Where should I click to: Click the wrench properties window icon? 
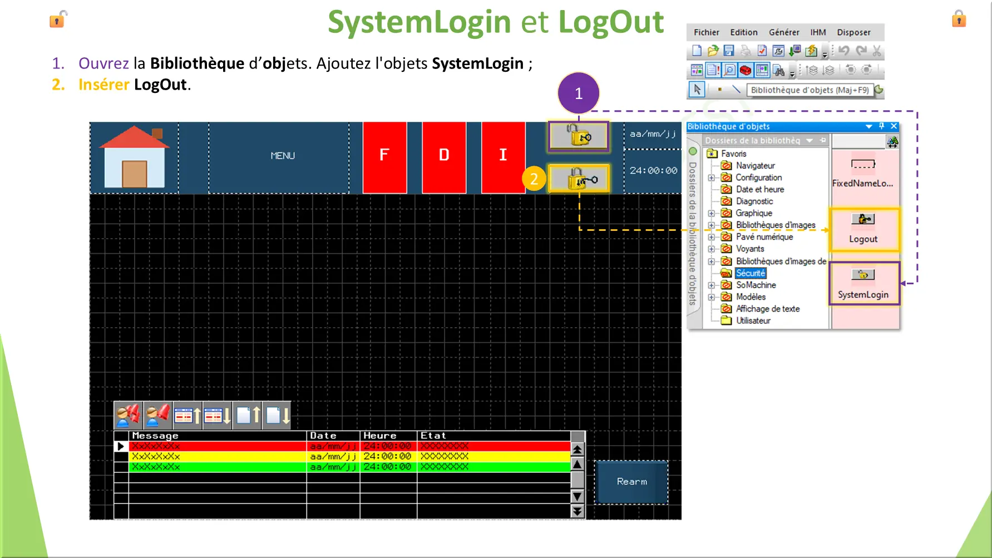click(778, 51)
